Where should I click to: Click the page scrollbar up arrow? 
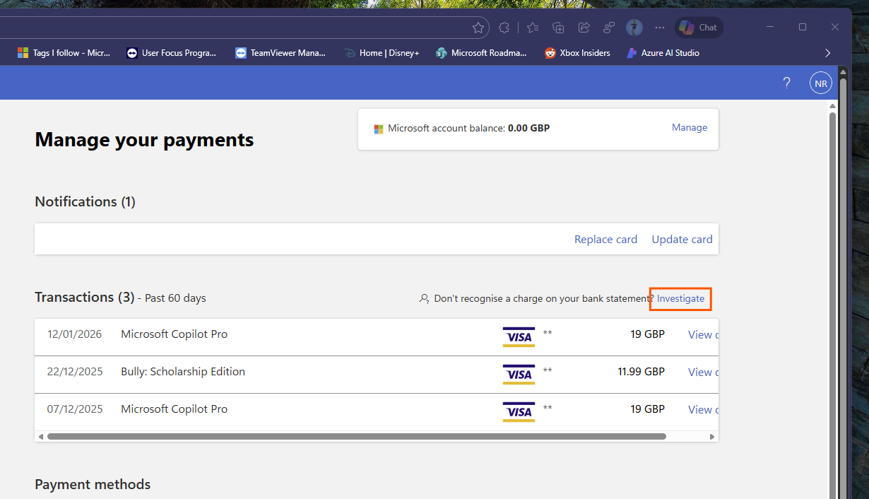click(x=832, y=106)
